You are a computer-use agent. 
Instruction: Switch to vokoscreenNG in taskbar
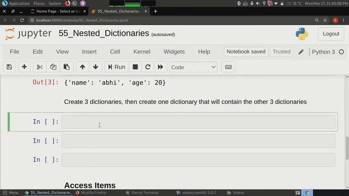(196, 193)
